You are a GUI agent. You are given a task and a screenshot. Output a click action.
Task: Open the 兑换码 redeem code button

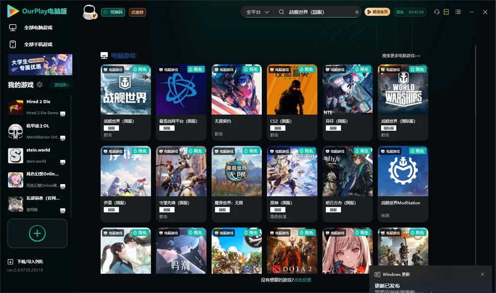tap(113, 12)
